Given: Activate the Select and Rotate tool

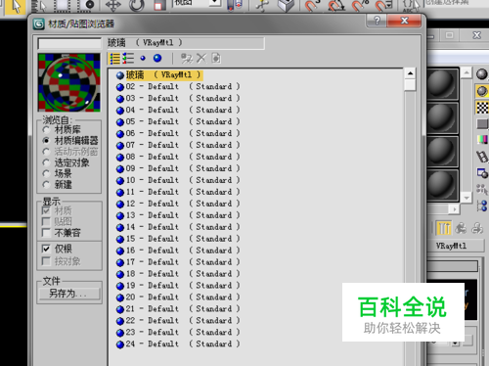Looking at the screenshot, I should click(136, 5).
